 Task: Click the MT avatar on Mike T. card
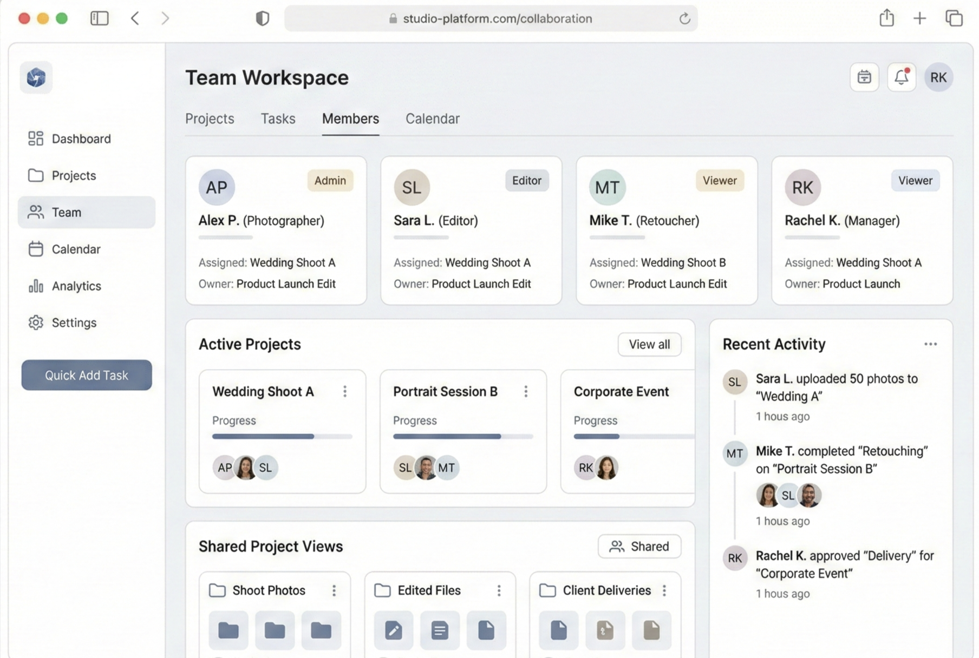click(607, 187)
